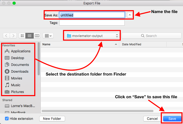The height and width of the screenshot is (124, 183).
Task: Sort files by Date Modified column
Action: 143,44
